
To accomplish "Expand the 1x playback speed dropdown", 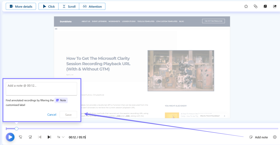I will point(61,137).
